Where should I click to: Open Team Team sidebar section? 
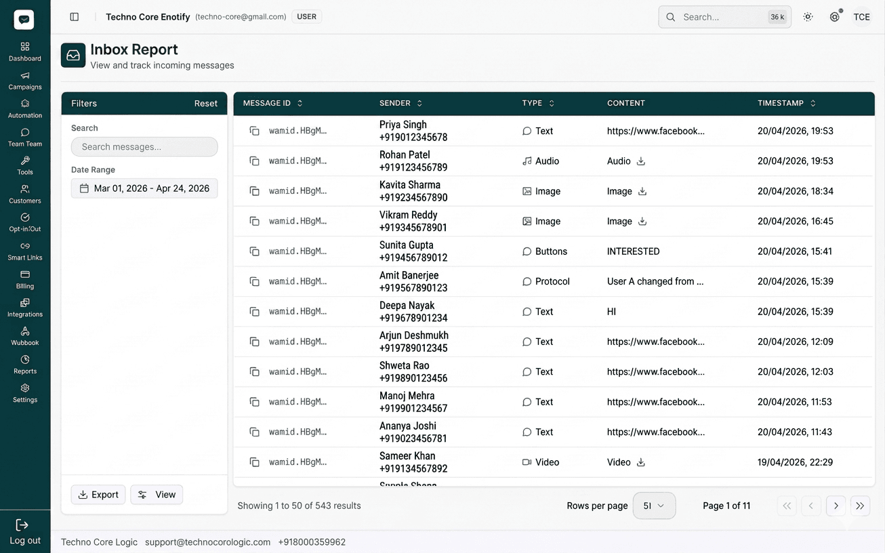tap(25, 137)
